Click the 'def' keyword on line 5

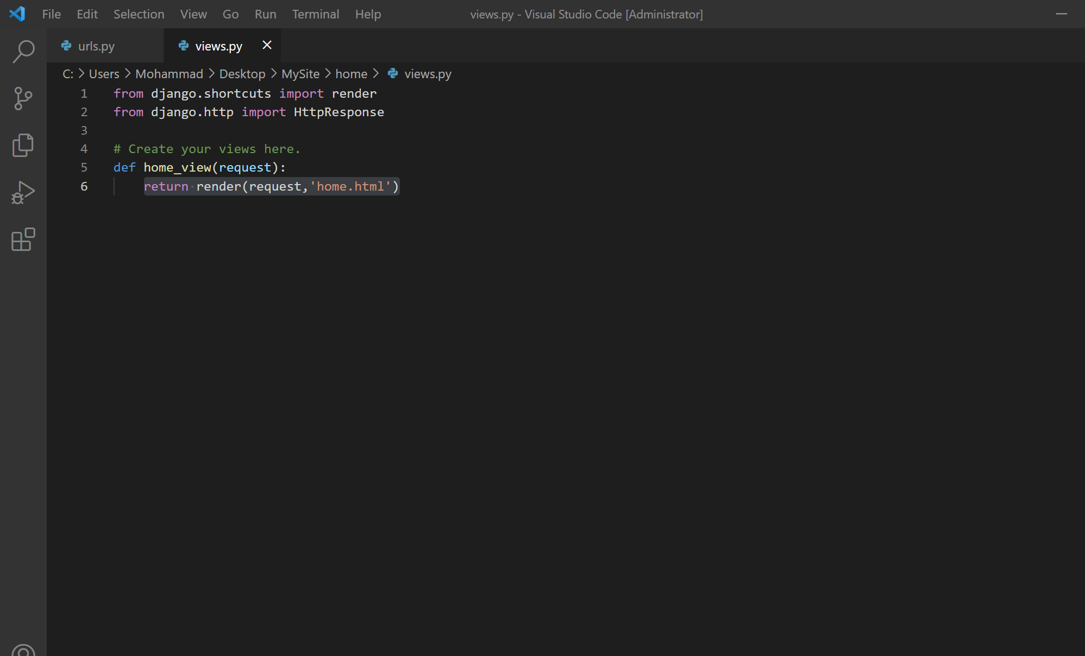tap(124, 167)
